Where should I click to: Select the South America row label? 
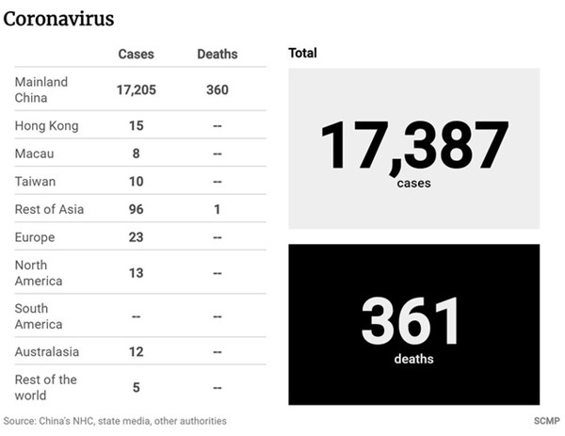click(x=39, y=316)
